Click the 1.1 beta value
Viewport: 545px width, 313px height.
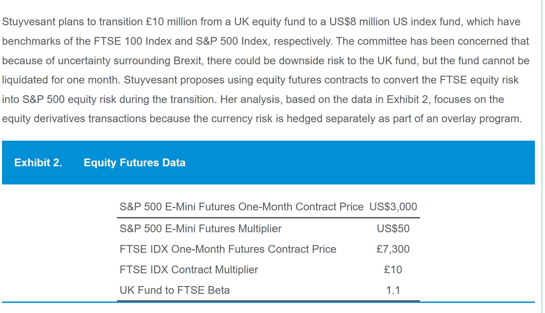click(x=393, y=290)
